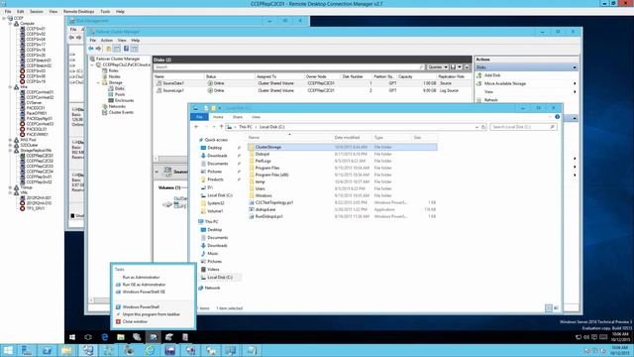
Task: Select Enclosures under Storage in cluster tree
Action: pos(124,100)
